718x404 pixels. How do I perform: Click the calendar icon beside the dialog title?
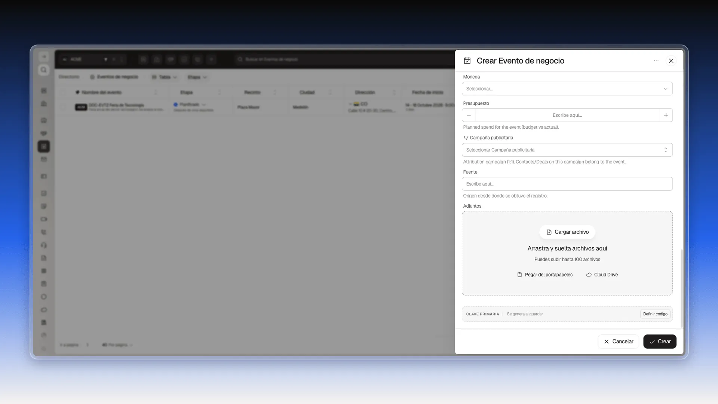[467, 61]
